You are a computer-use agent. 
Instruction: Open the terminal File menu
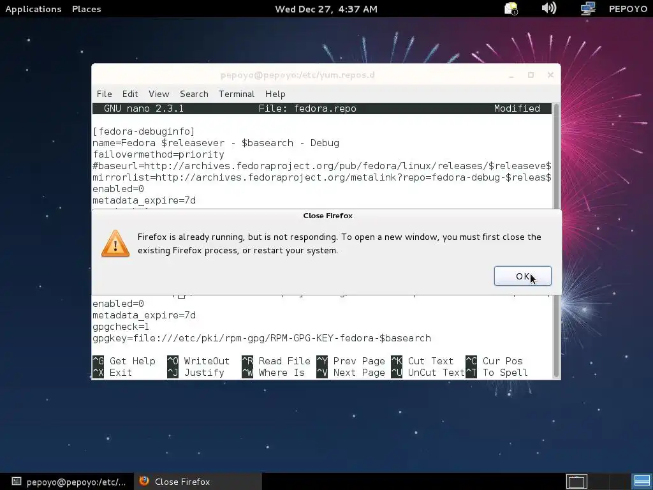click(104, 94)
